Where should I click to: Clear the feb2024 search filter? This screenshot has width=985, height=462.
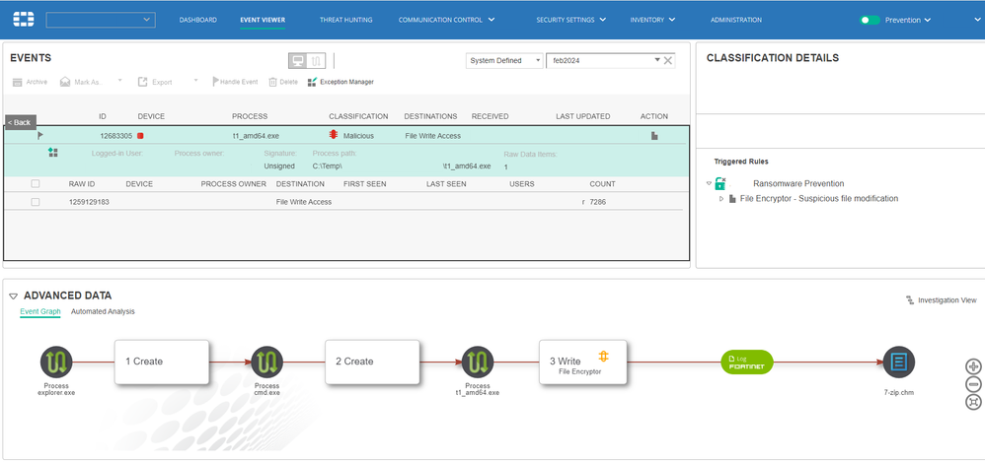[x=667, y=60]
